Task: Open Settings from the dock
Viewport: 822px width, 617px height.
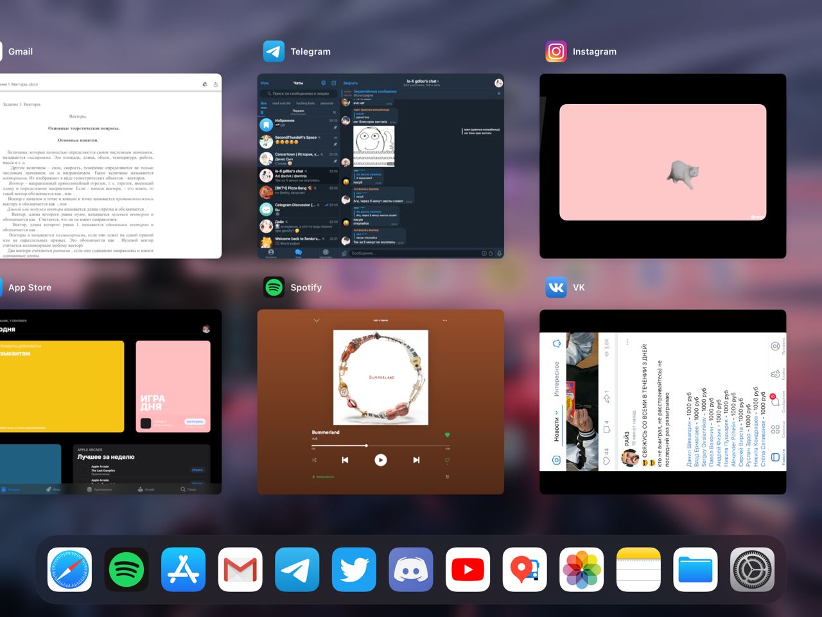Action: (x=752, y=569)
